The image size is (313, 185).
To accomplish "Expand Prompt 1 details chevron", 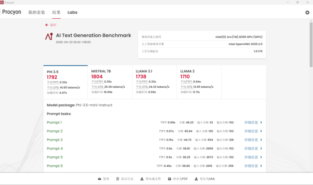I will (x=261, y=122).
